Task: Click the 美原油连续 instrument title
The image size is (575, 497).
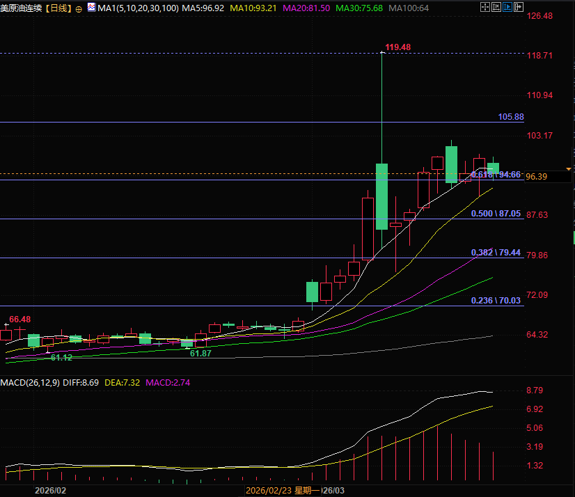Action: [x=22, y=8]
